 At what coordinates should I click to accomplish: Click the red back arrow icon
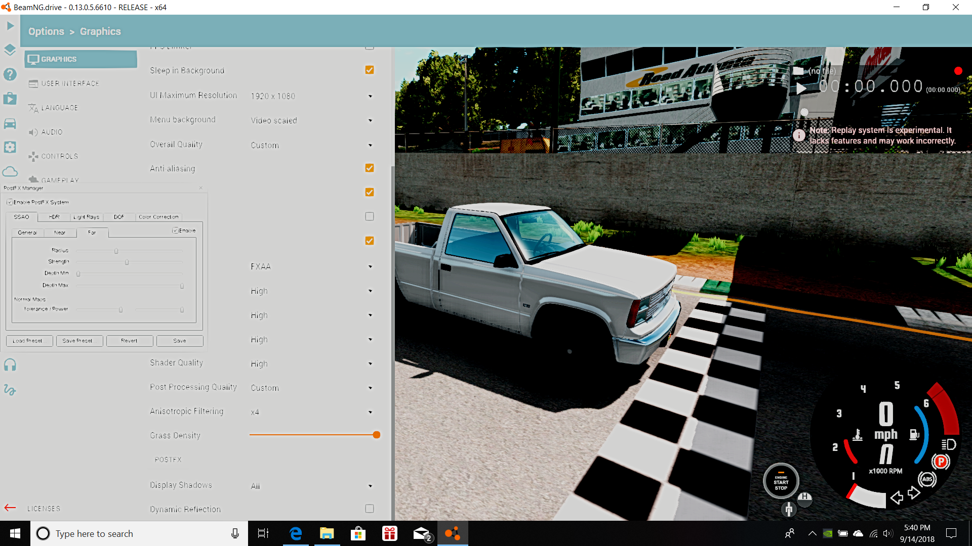[10, 508]
